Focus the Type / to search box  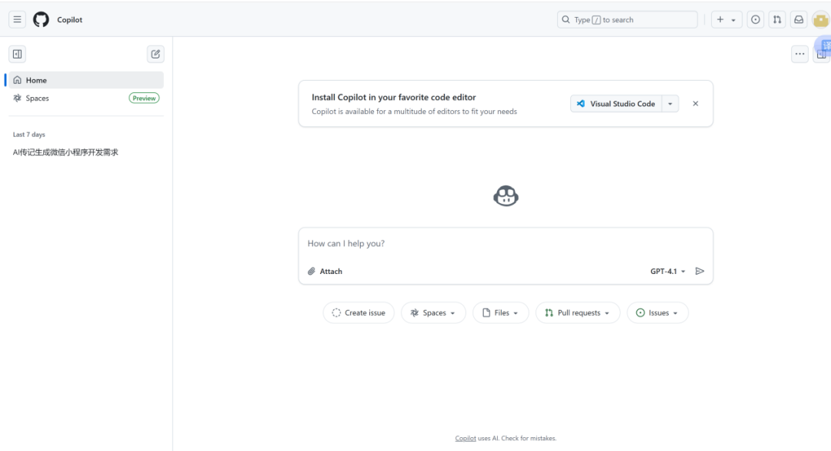pos(627,19)
